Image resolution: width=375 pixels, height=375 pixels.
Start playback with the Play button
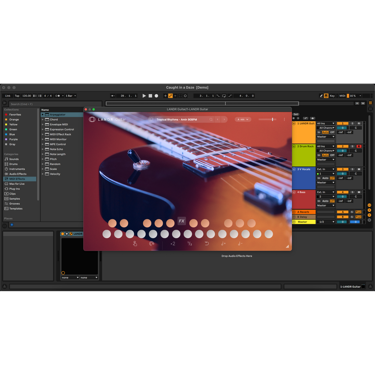[144, 96]
